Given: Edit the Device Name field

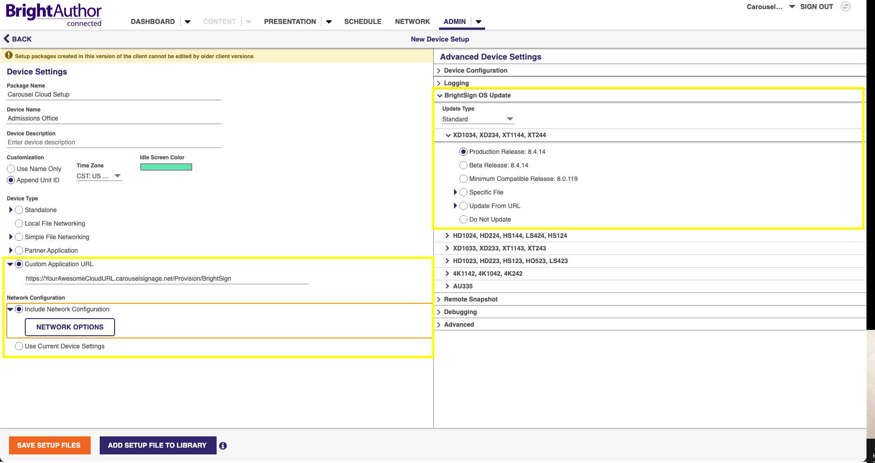Looking at the screenshot, I should [114, 118].
